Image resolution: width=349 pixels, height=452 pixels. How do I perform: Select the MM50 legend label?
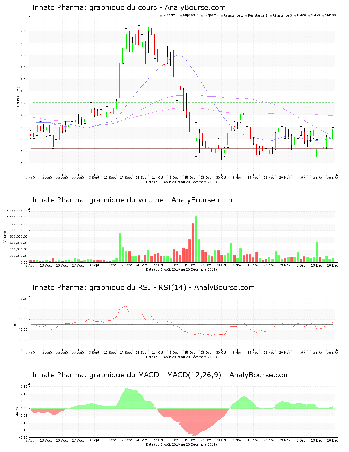(x=315, y=15)
